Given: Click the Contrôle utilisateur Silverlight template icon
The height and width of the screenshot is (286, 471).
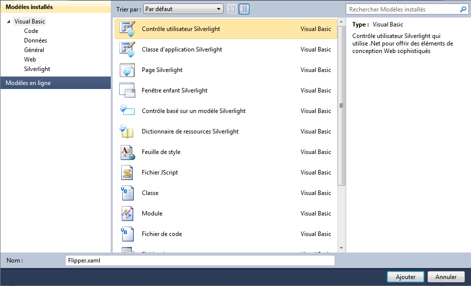Looking at the screenshot, I should (127, 29).
